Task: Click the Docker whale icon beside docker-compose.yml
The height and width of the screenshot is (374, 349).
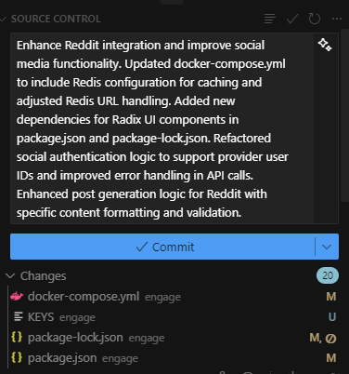Action: click(x=17, y=297)
